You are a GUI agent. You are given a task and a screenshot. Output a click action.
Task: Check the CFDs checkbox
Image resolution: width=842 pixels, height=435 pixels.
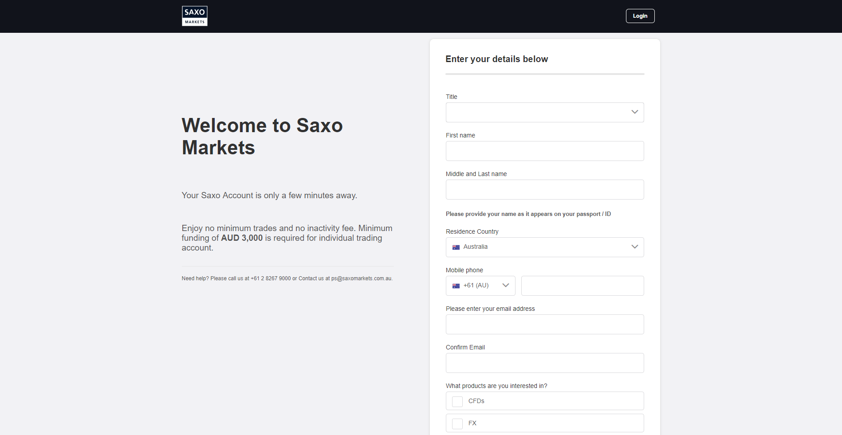(457, 401)
